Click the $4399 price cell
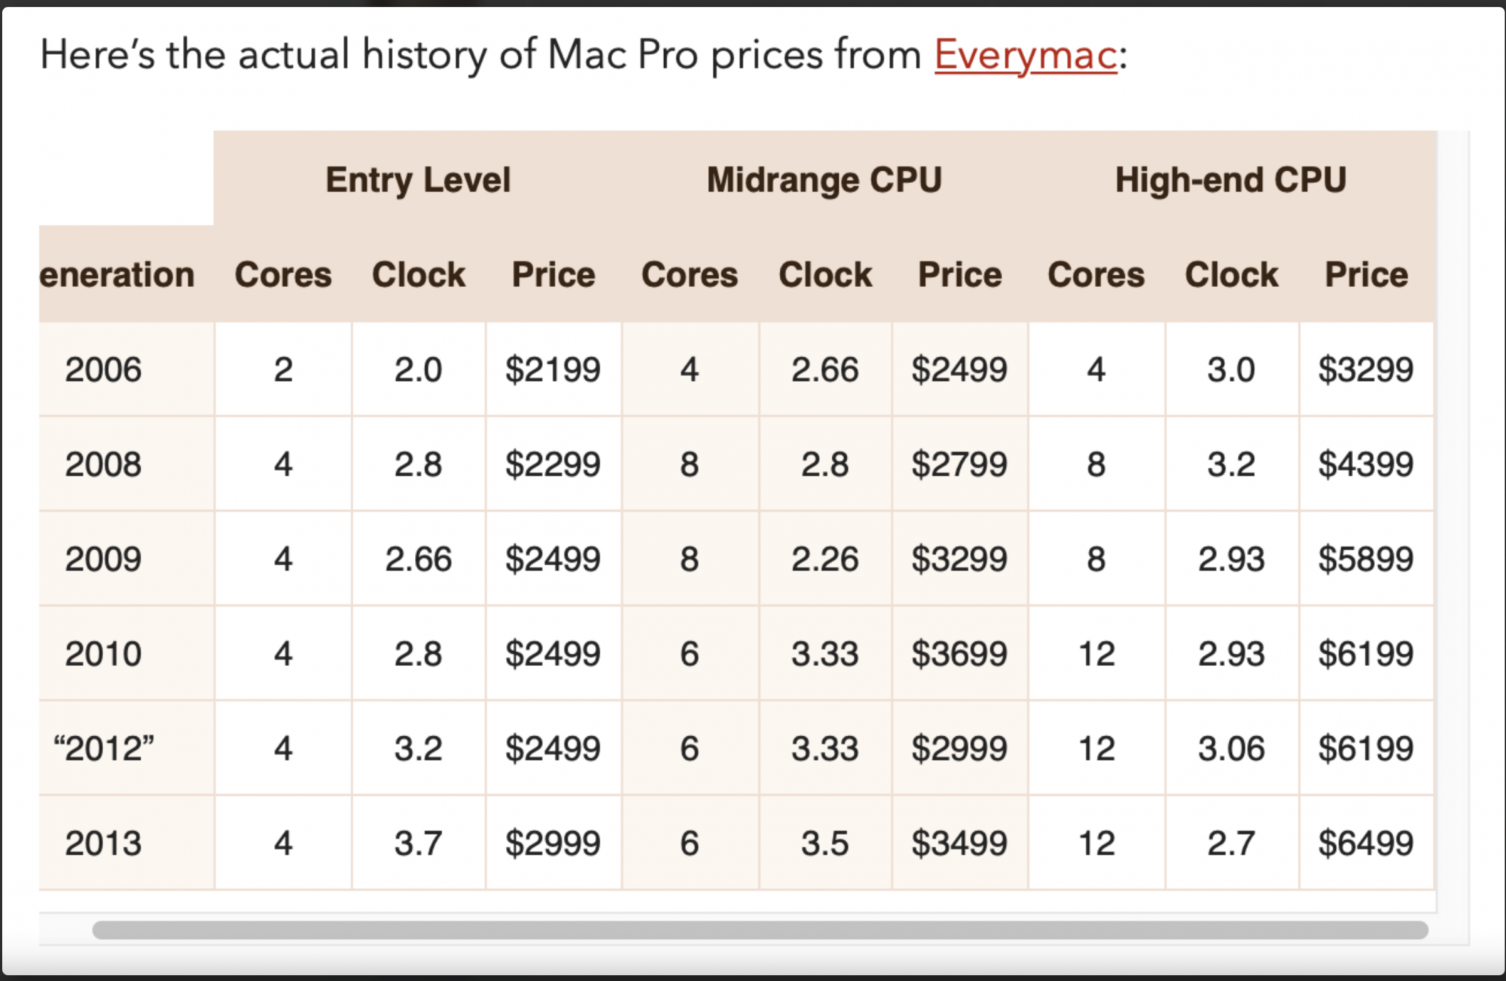Image resolution: width=1506 pixels, height=981 pixels. tap(1365, 464)
